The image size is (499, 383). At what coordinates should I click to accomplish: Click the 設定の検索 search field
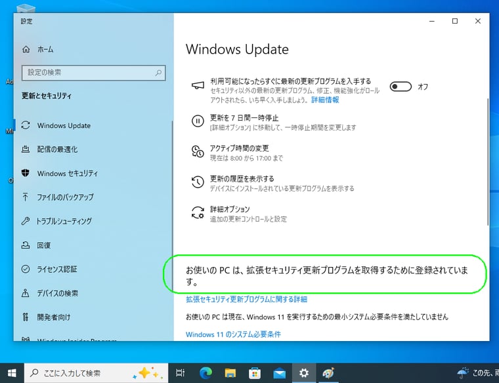(93, 73)
